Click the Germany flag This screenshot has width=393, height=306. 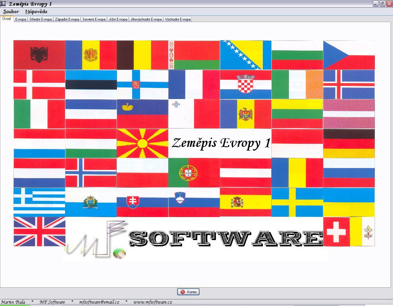[x=349, y=143]
